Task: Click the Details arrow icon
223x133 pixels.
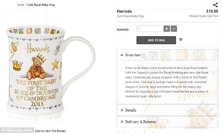Action: click(x=122, y=110)
